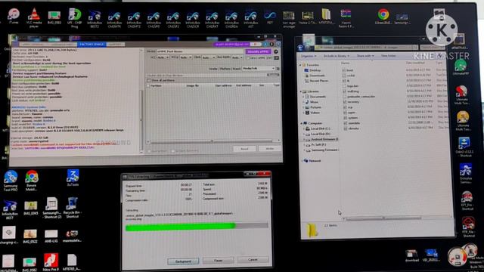Click Cancel button in extraction dialog
Image resolution: width=484 pixels, height=272 pixels.
click(253, 260)
